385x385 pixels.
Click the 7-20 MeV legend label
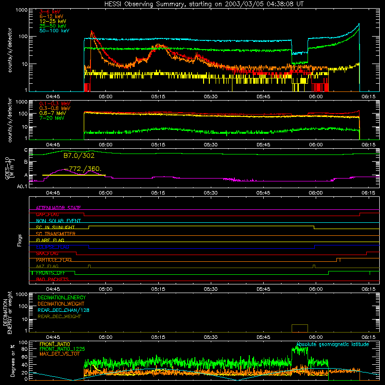52,118
